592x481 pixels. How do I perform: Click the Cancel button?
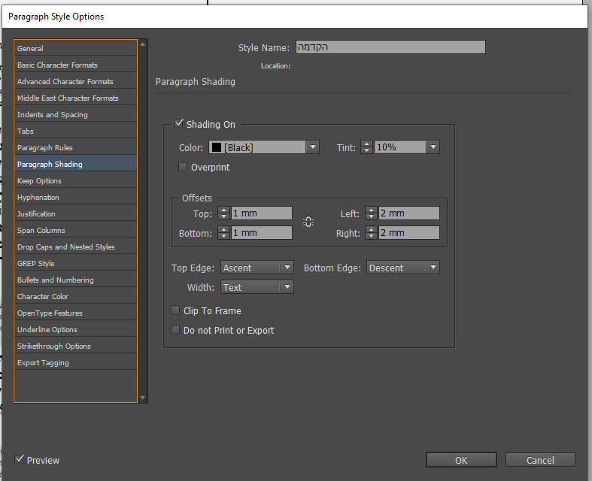540,460
